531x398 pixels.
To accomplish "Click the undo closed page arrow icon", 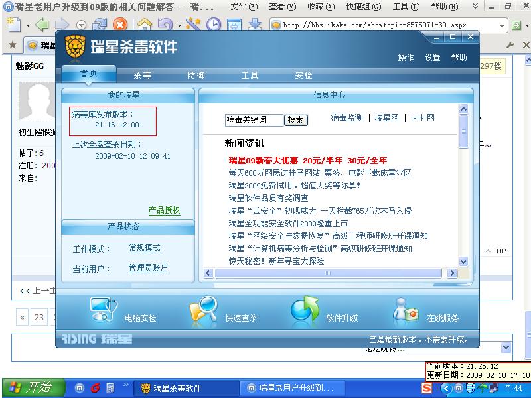I will tap(165, 25).
